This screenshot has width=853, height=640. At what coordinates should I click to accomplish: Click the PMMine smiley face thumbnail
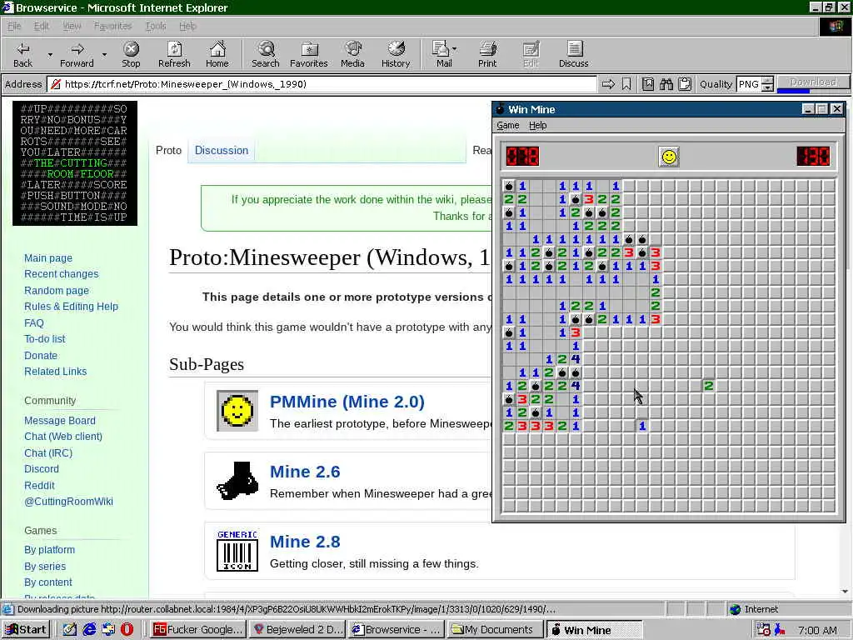[x=237, y=410]
